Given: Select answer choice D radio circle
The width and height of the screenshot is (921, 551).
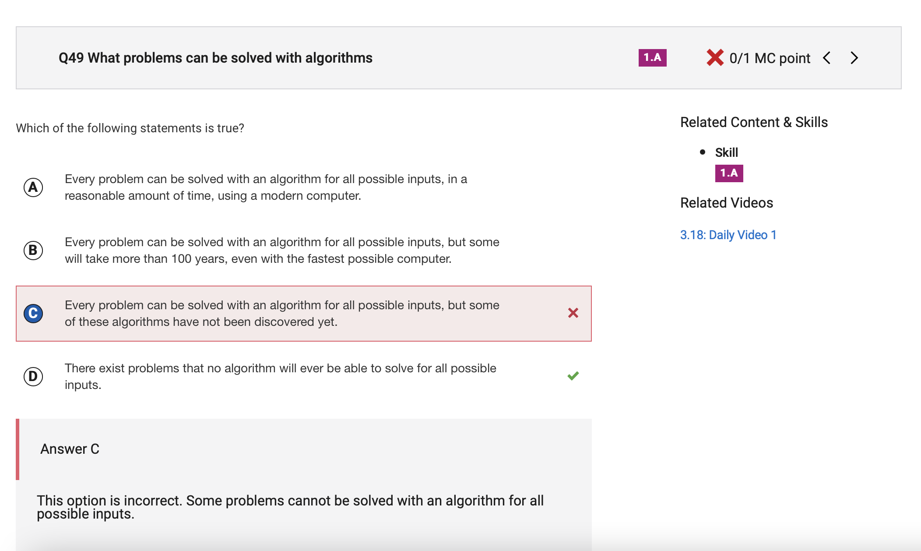Looking at the screenshot, I should pos(33,376).
